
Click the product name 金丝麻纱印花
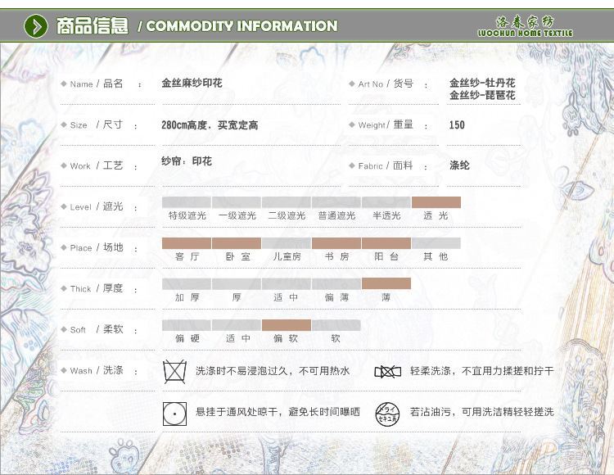pyautogui.click(x=192, y=84)
